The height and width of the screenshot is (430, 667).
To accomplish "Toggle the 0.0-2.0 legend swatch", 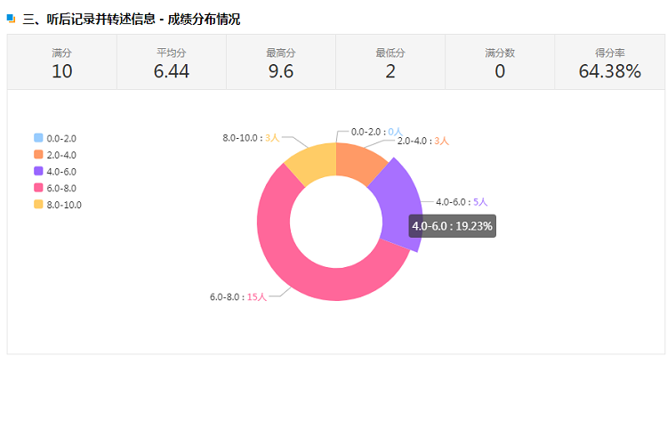I will (x=38, y=138).
